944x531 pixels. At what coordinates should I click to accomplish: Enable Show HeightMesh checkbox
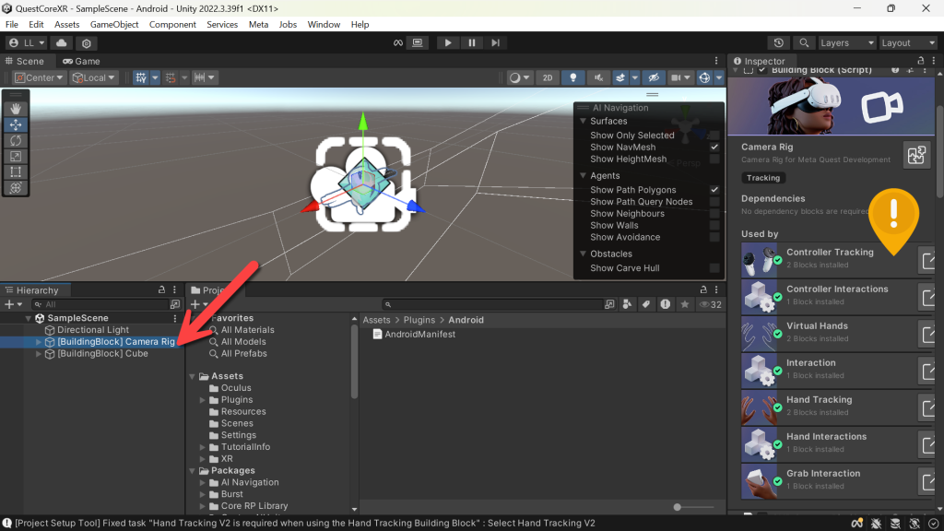click(714, 159)
